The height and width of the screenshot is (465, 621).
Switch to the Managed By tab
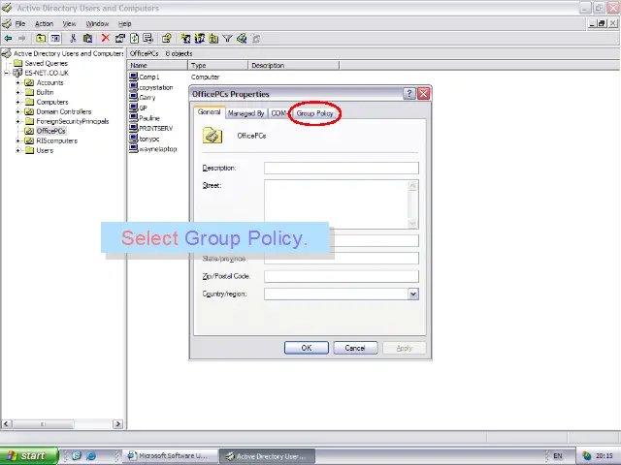point(245,113)
